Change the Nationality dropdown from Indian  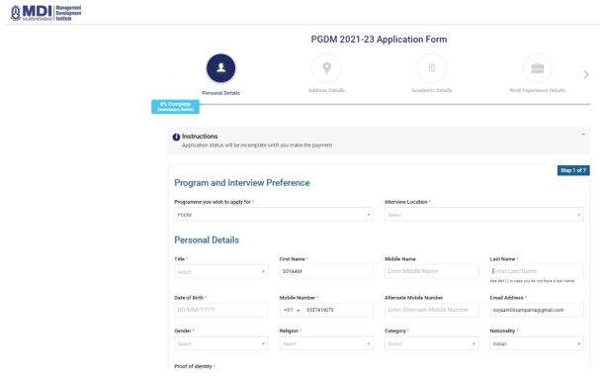[537, 343]
